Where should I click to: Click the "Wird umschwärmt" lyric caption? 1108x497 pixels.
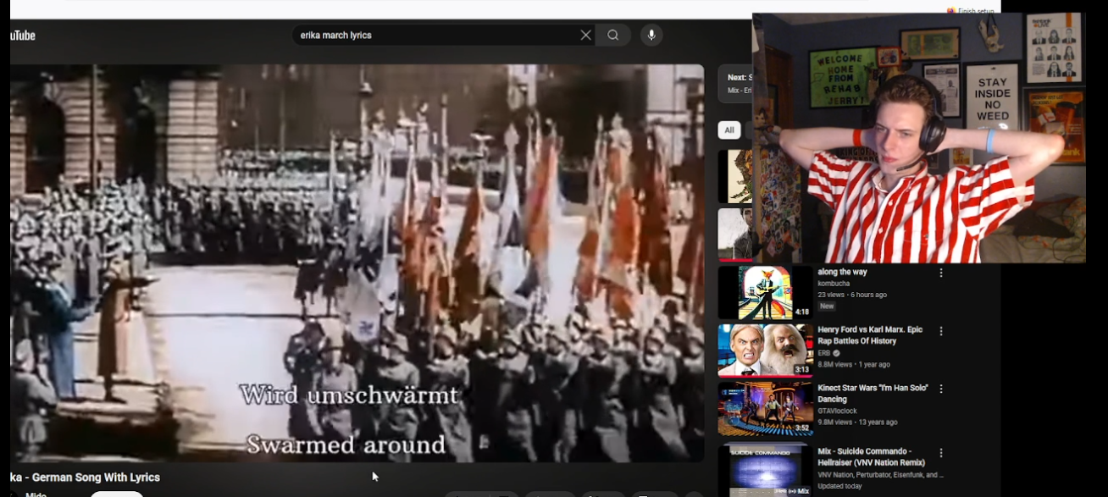[348, 395]
